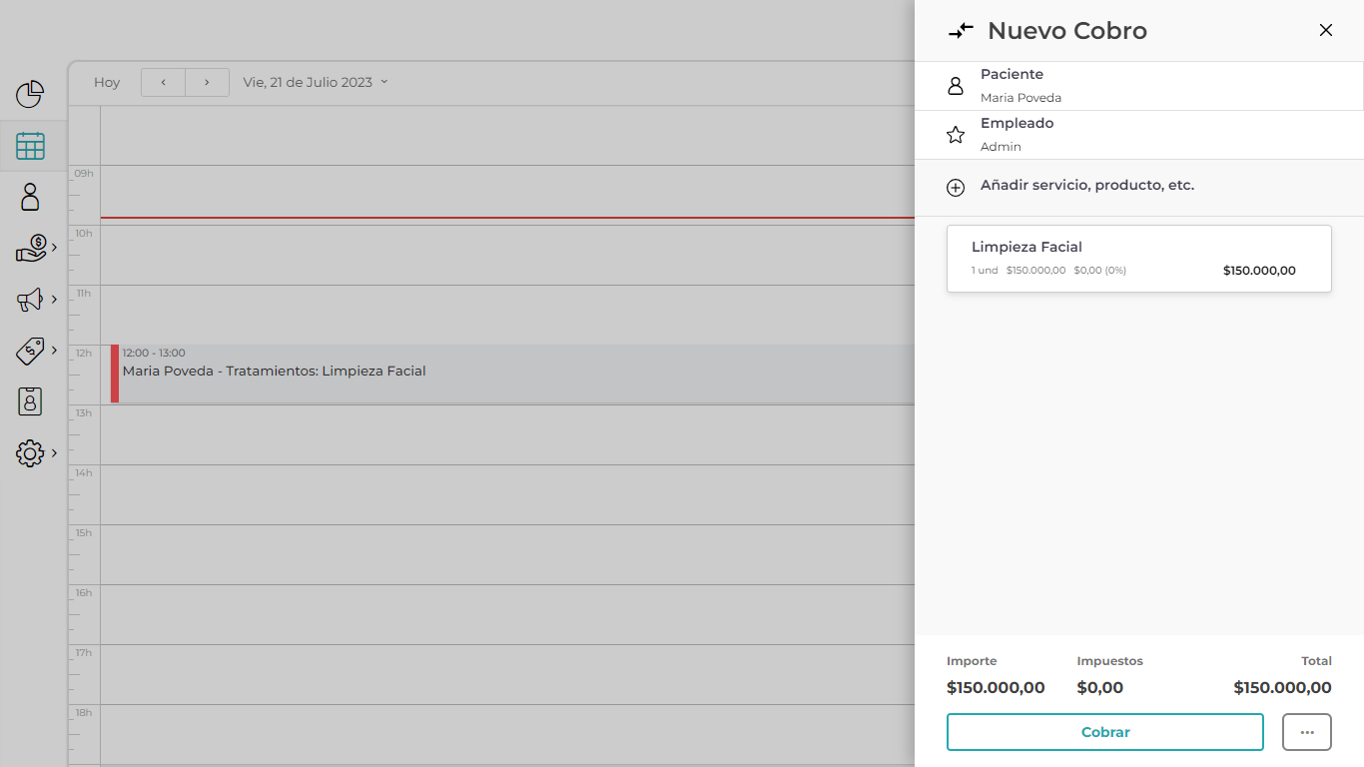The height and width of the screenshot is (767, 1364).
Task: Select the Paciente field Maria Poveda
Action: (x=1139, y=86)
